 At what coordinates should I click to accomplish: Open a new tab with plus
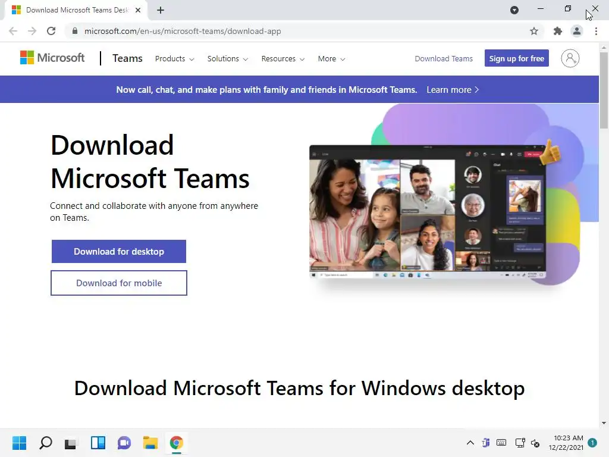tap(161, 10)
